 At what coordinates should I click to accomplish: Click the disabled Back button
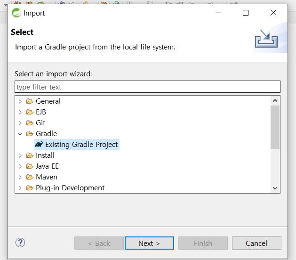point(99,243)
